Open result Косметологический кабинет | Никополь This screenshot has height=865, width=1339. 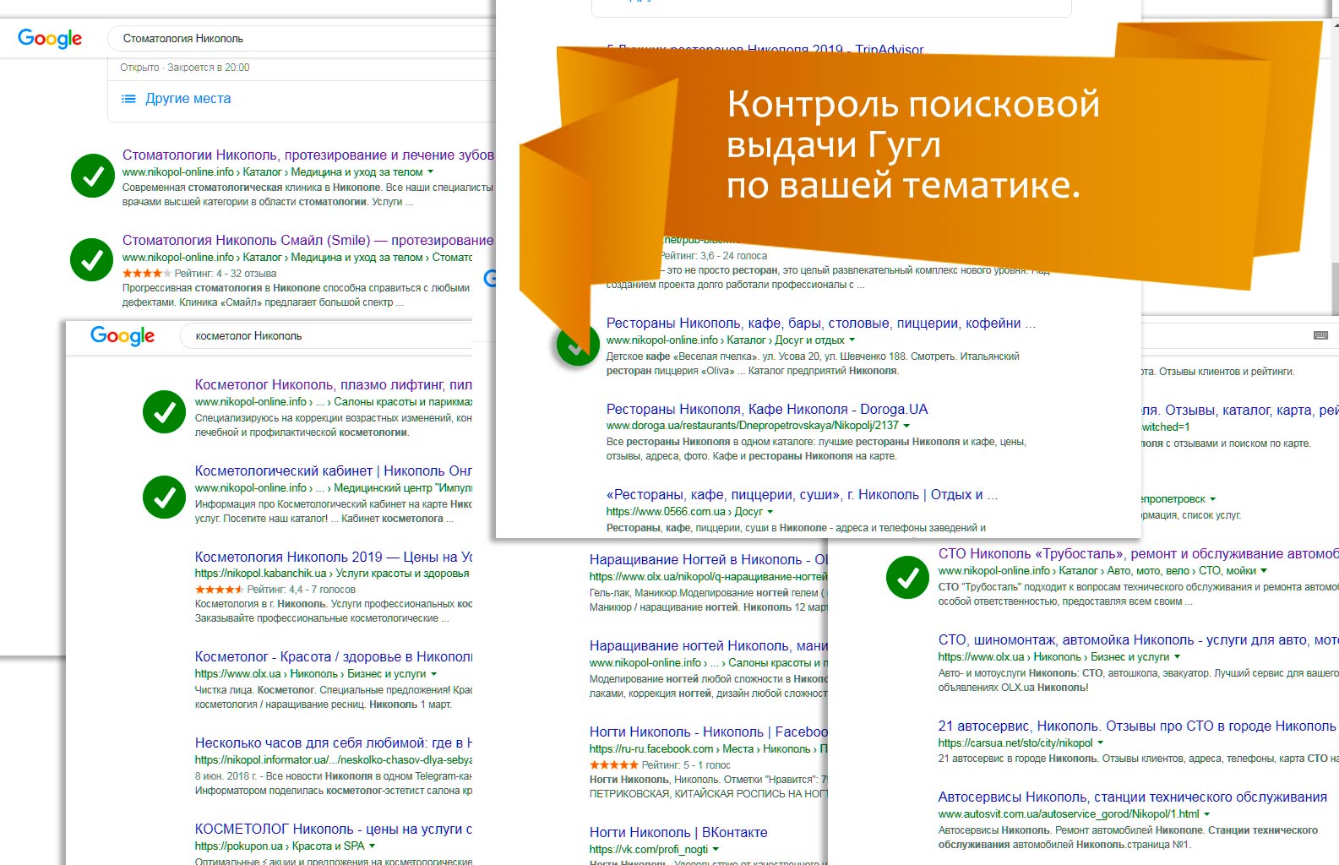coord(333,471)
